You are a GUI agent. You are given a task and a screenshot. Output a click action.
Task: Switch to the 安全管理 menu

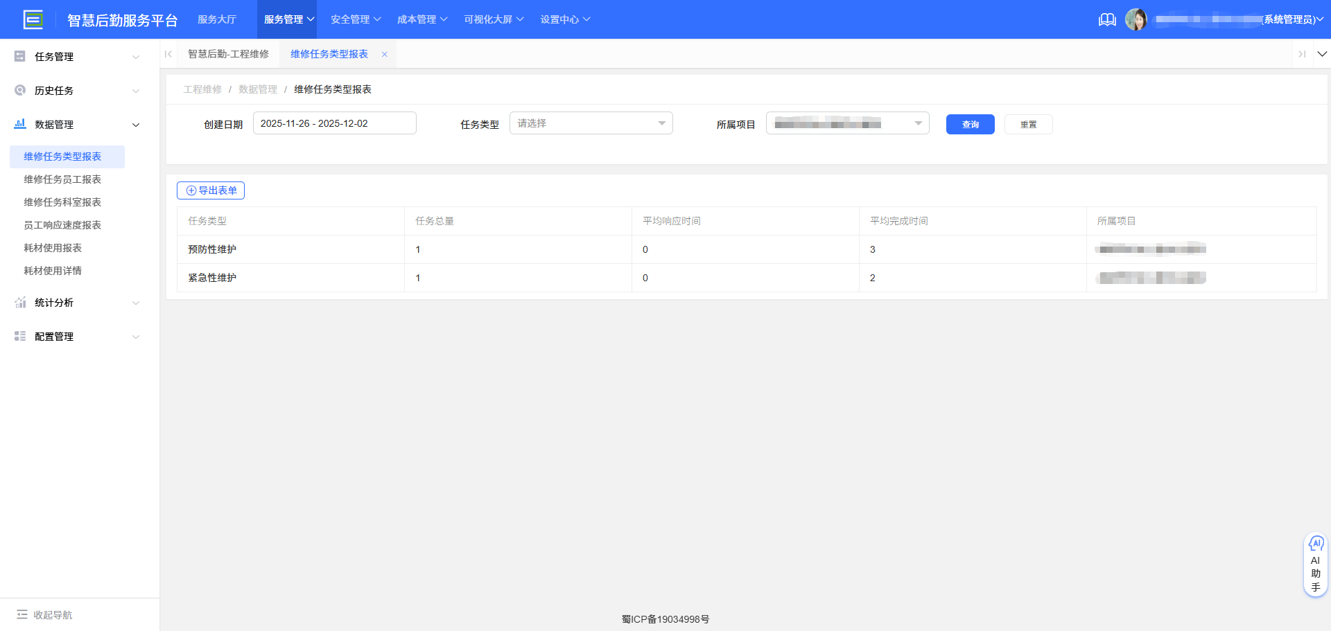coord(350,19)
